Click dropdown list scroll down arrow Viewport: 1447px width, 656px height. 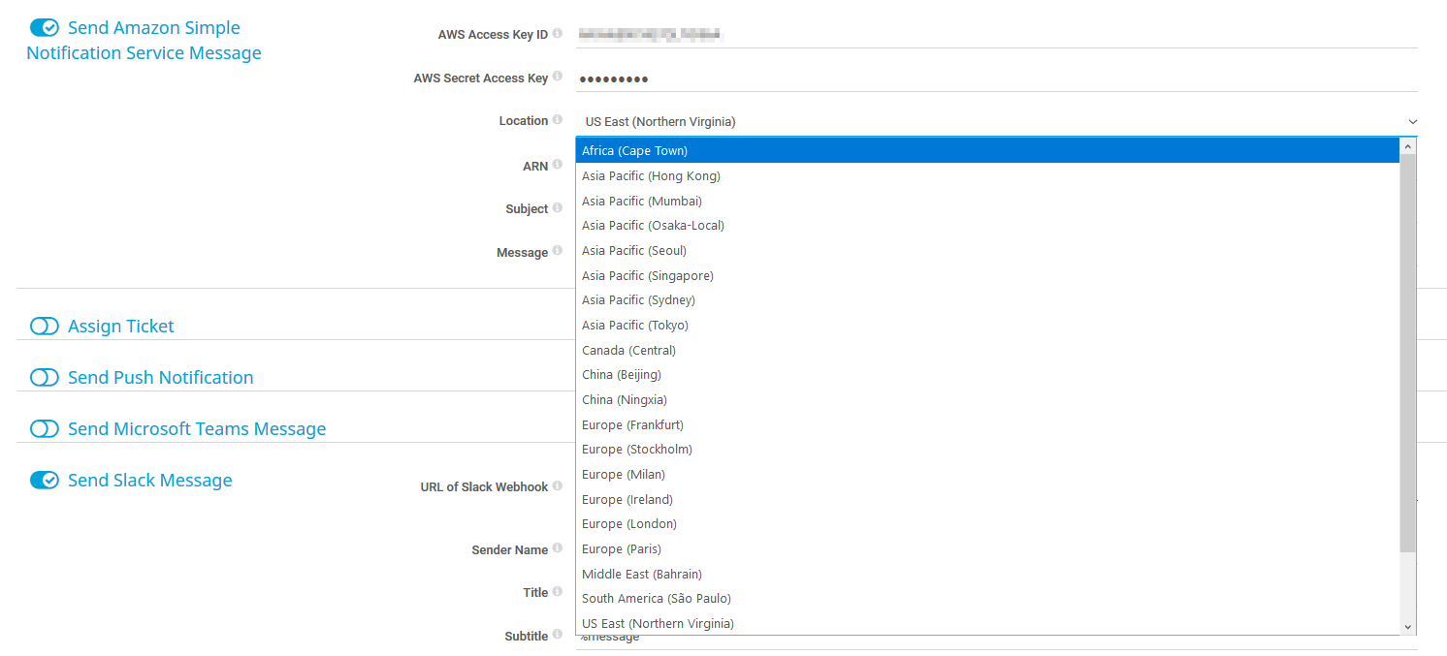coord(1408,627)
